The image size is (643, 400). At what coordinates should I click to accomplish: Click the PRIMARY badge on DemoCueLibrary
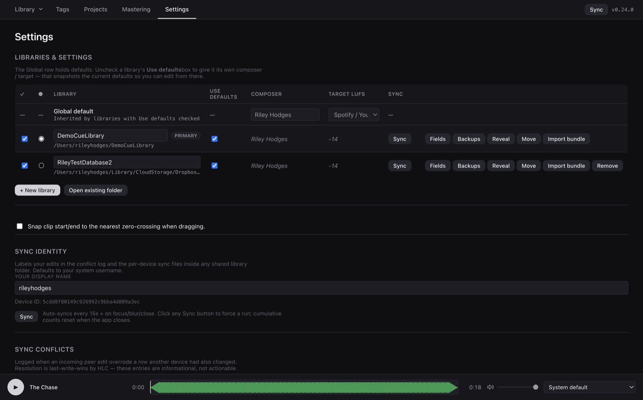(x=186, y=136)
